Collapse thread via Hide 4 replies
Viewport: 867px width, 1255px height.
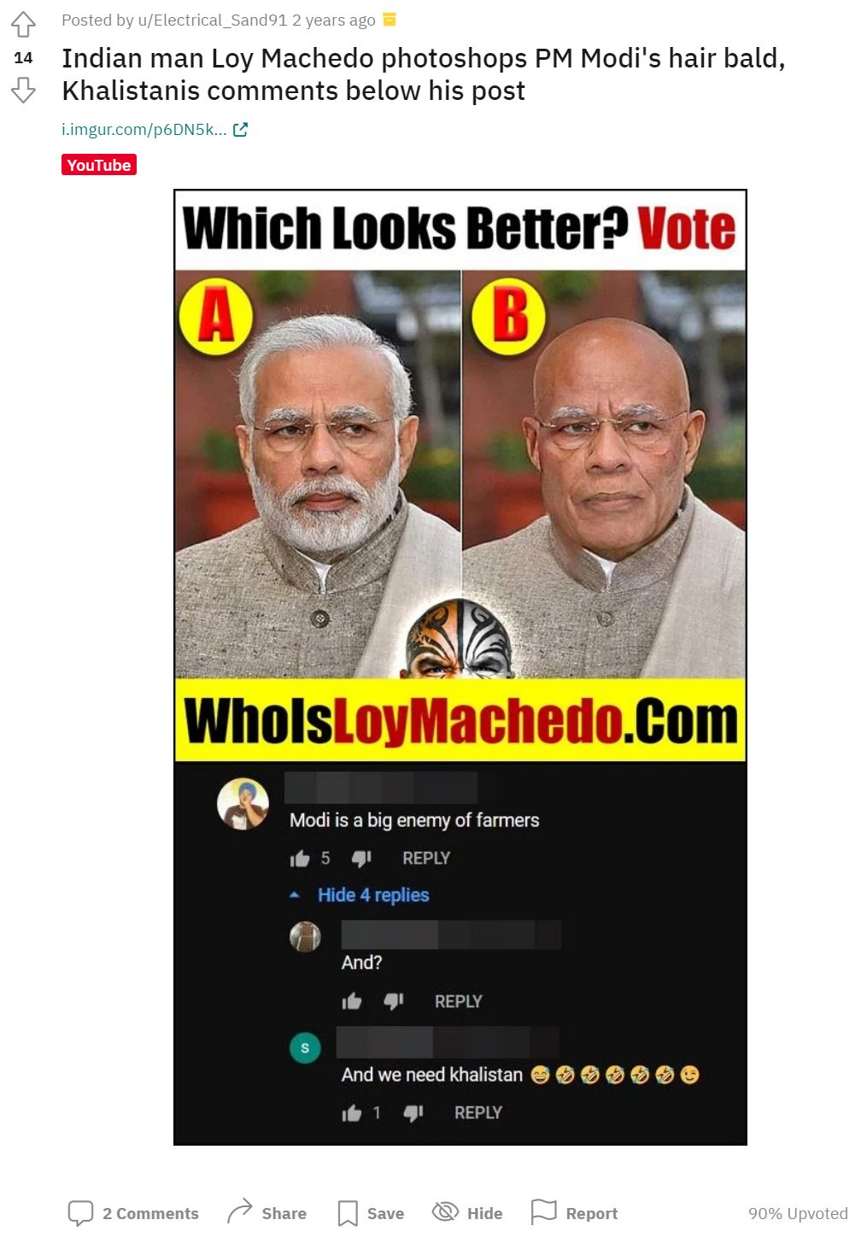point(373,894)
